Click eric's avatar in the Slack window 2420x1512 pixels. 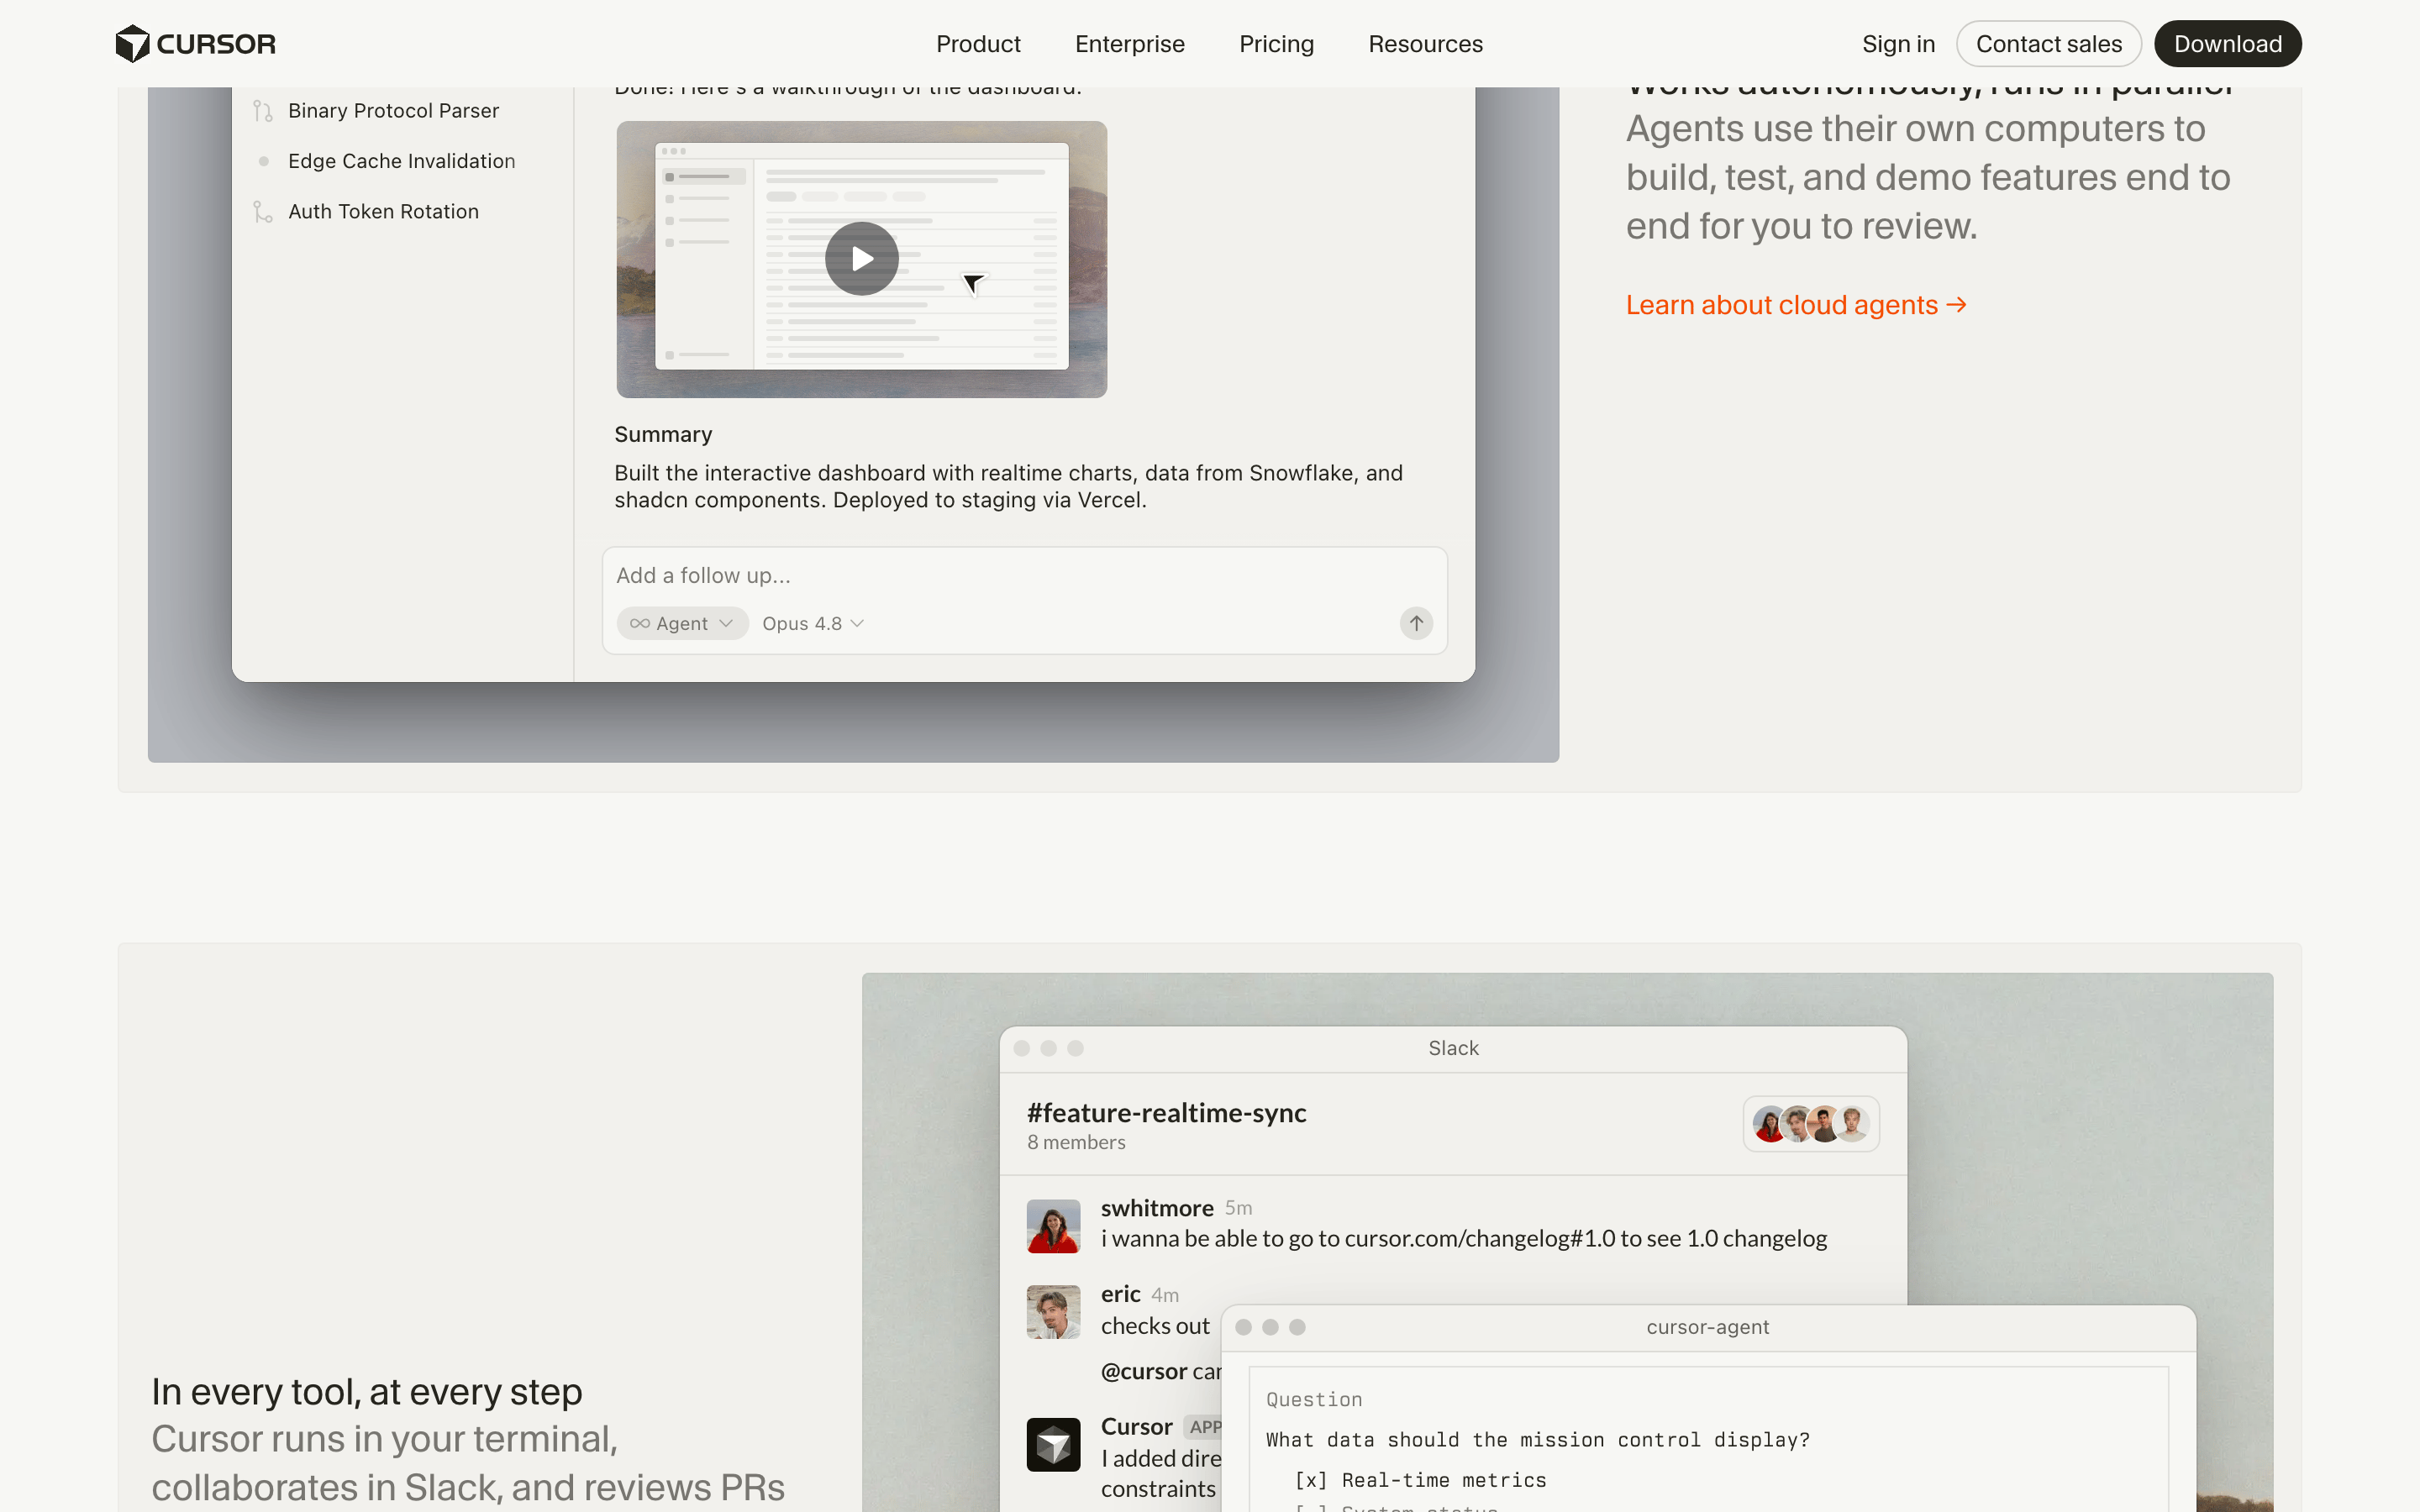coord(1053,1311)
